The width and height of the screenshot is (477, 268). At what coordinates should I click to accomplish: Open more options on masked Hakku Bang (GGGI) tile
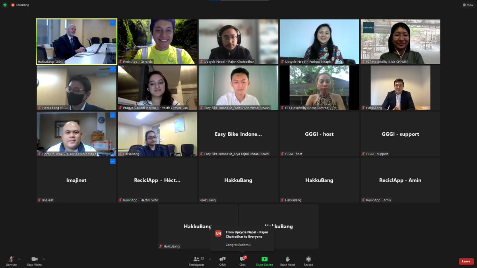pos(112,69)
